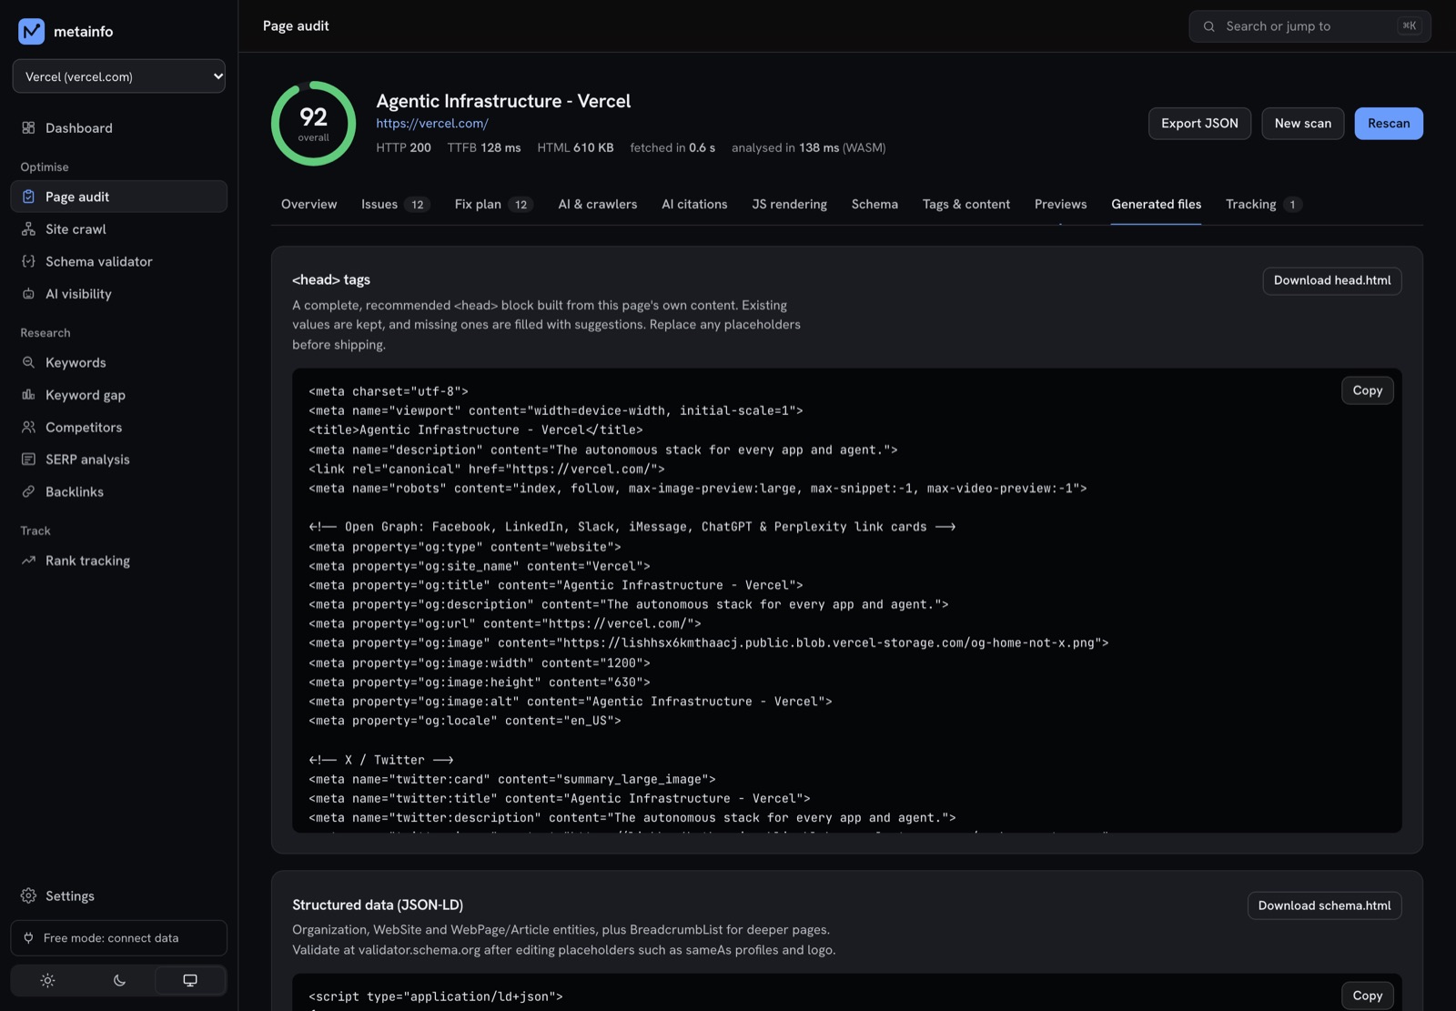Switch to light theme sun toggle
This screenshot has height=1011, width=1456.
click(x=47, y=980)
